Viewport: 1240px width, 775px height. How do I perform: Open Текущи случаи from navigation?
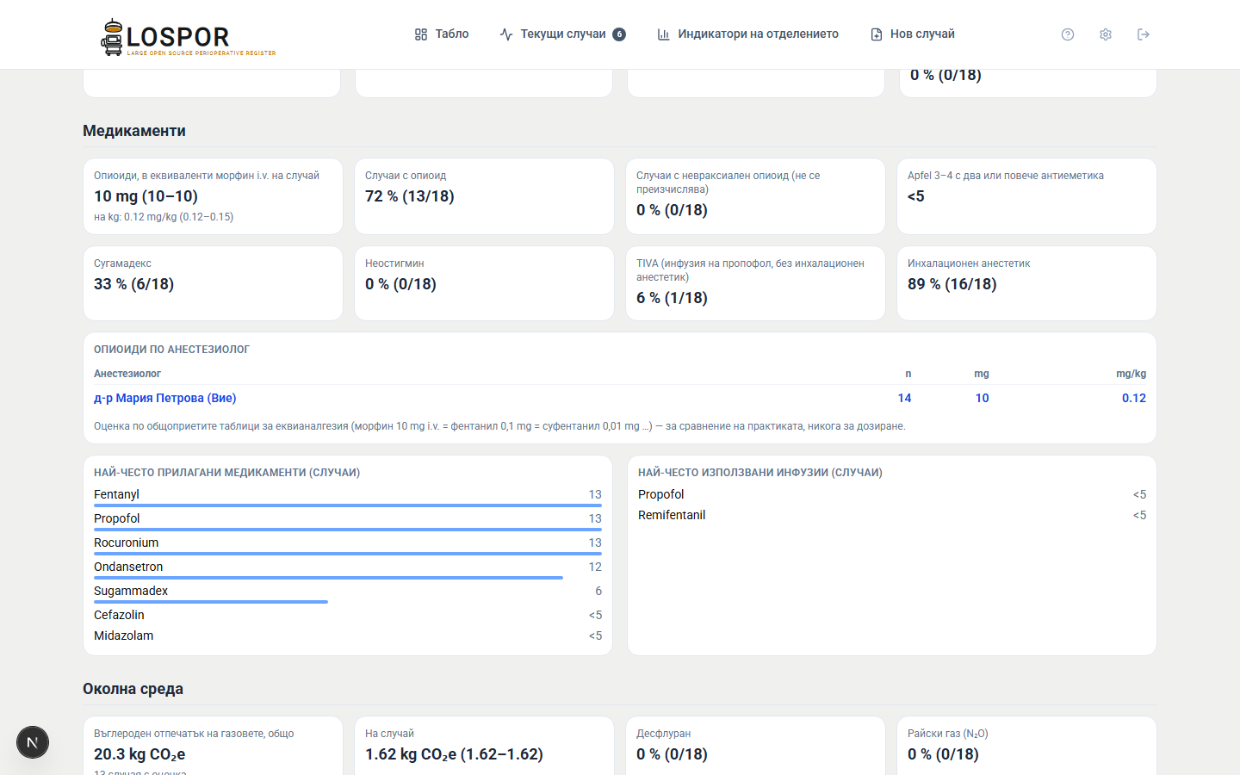click(x=562, y=34)
